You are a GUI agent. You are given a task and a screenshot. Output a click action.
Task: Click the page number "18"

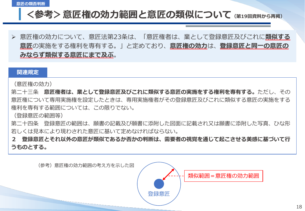point(299,207)
